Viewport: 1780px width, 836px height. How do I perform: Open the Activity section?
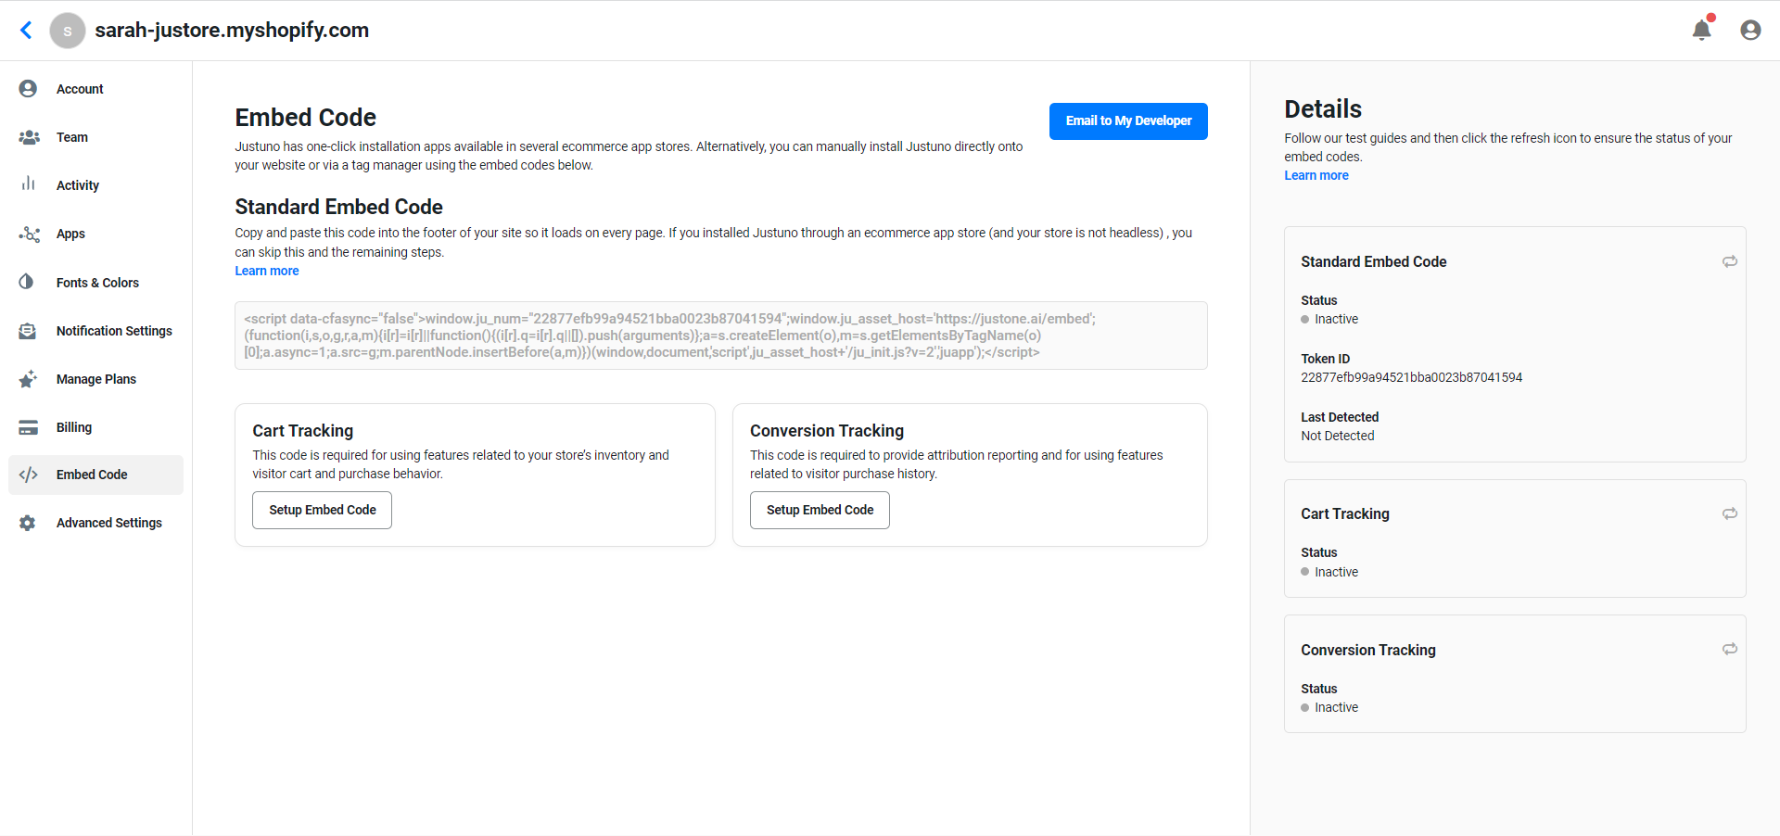pyautogui.click(x=78, y=184)
